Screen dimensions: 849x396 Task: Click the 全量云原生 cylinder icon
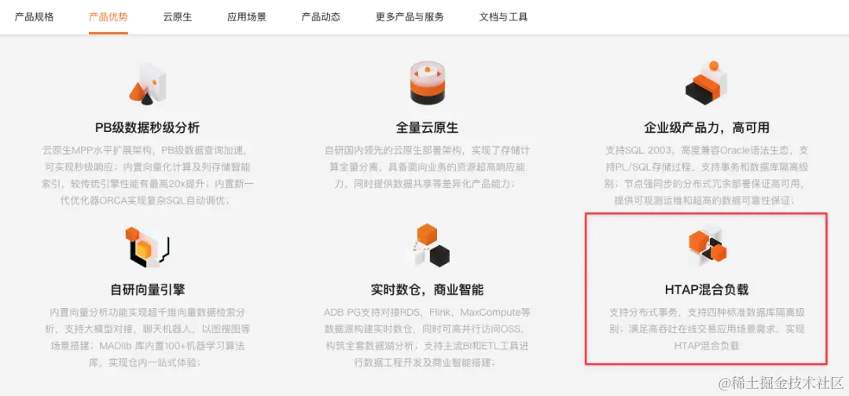click(x=427, y=82)
